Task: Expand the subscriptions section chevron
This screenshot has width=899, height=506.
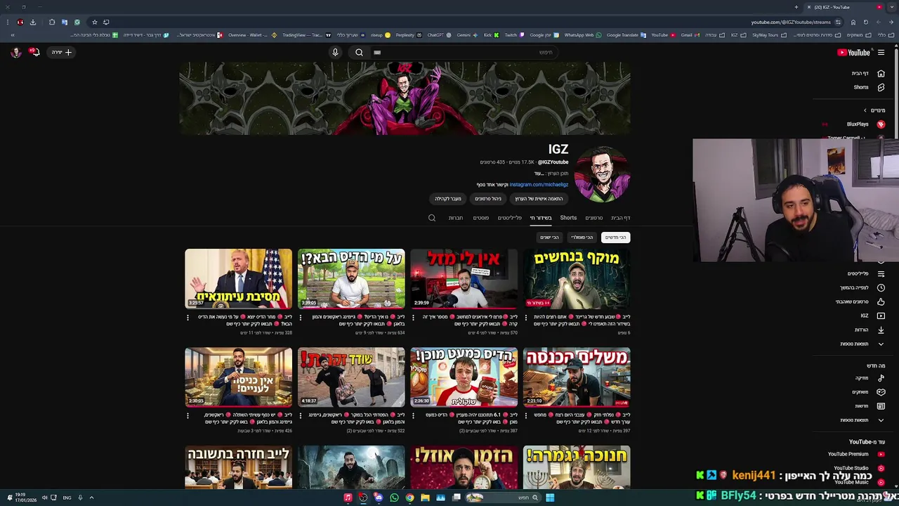Action: pos(865,110)
